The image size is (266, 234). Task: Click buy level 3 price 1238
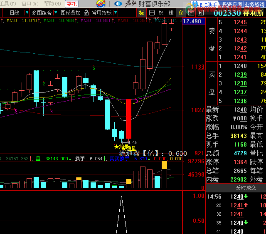(x=240, y=83)
